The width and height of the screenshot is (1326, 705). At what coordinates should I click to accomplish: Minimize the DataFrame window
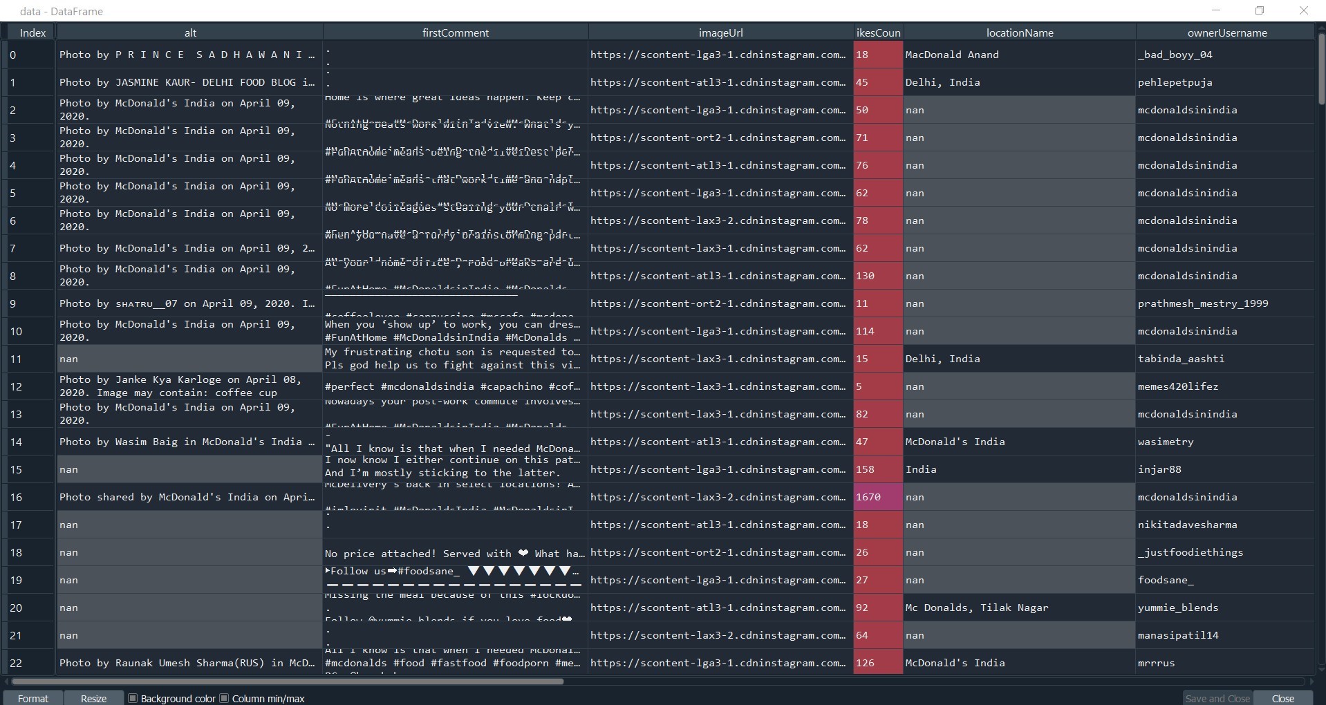click(1216, 10)
